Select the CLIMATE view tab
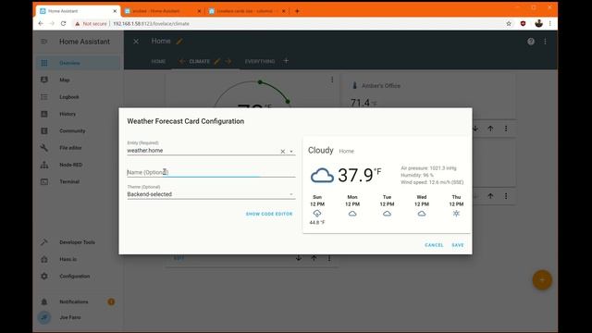The width and height of the screenshot is (592, 333). 200,61
